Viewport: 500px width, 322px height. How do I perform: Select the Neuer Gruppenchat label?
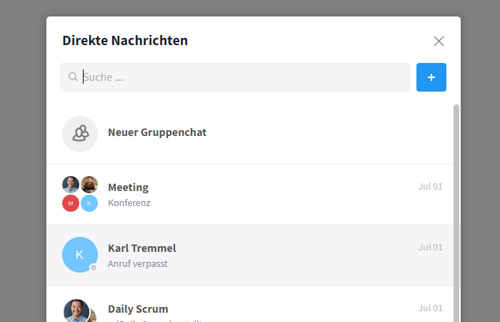(x=157, y=132)
